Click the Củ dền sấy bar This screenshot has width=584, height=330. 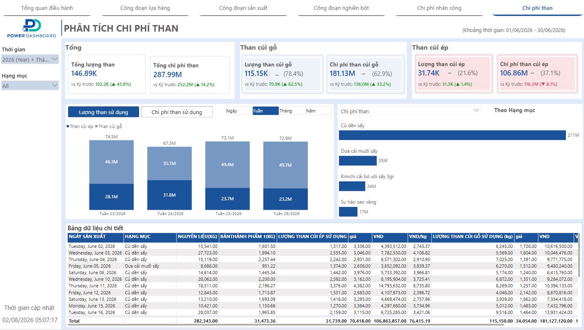[x=452, y=135]
